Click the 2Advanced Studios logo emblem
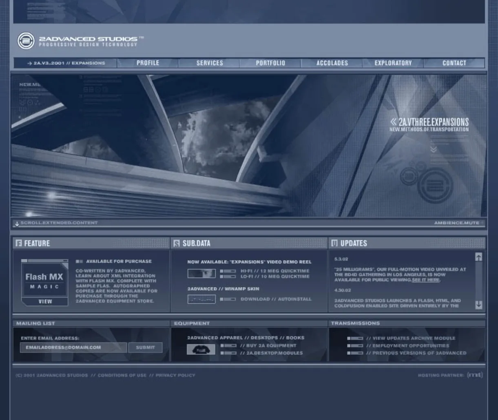Viewport: 498px width, 420px height. pos(25,40)
